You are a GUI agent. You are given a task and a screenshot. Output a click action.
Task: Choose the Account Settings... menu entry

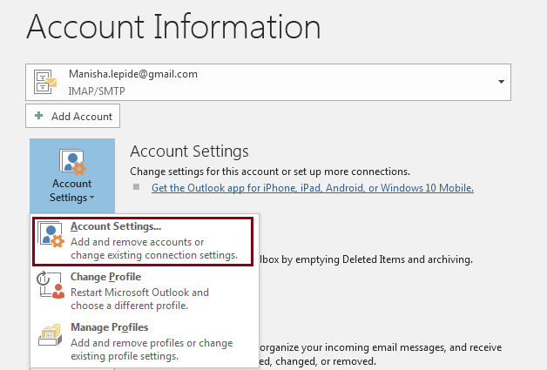coord(143,241)
